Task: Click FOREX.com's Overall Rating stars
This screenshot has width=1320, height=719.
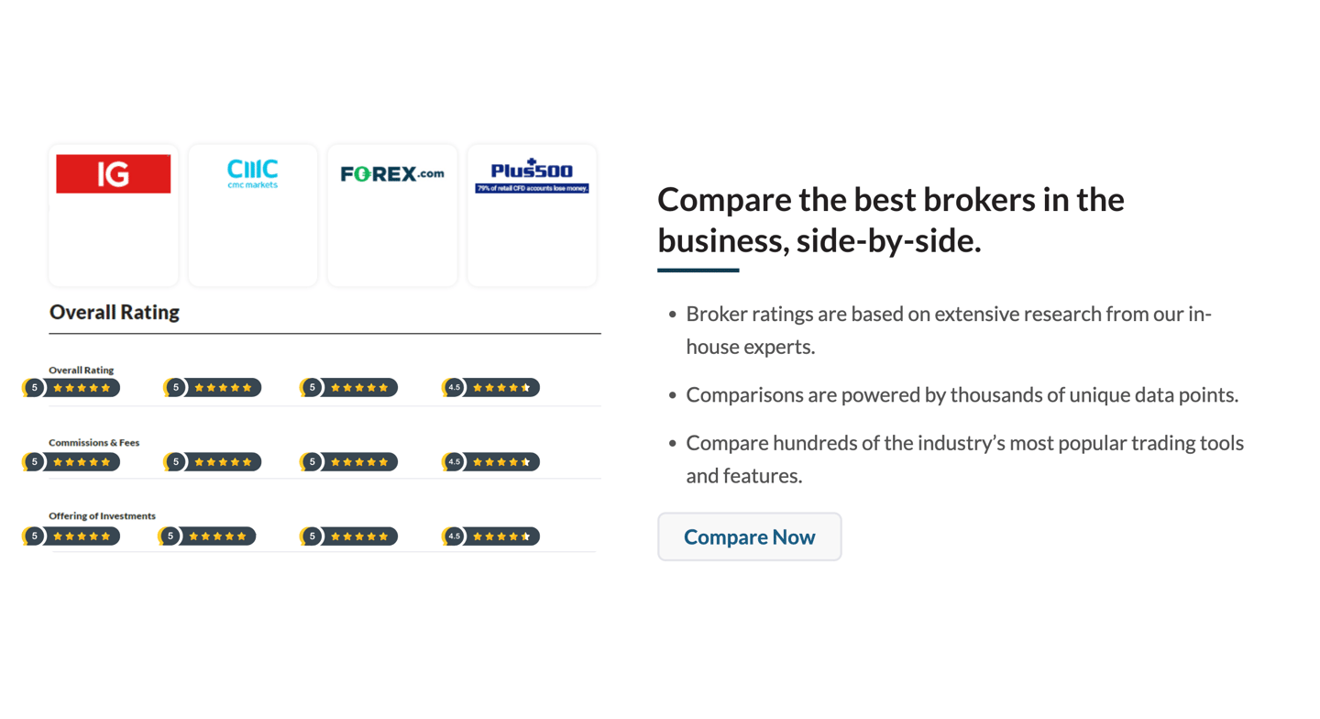Action: pyautogui.click(x=349, y=388)
